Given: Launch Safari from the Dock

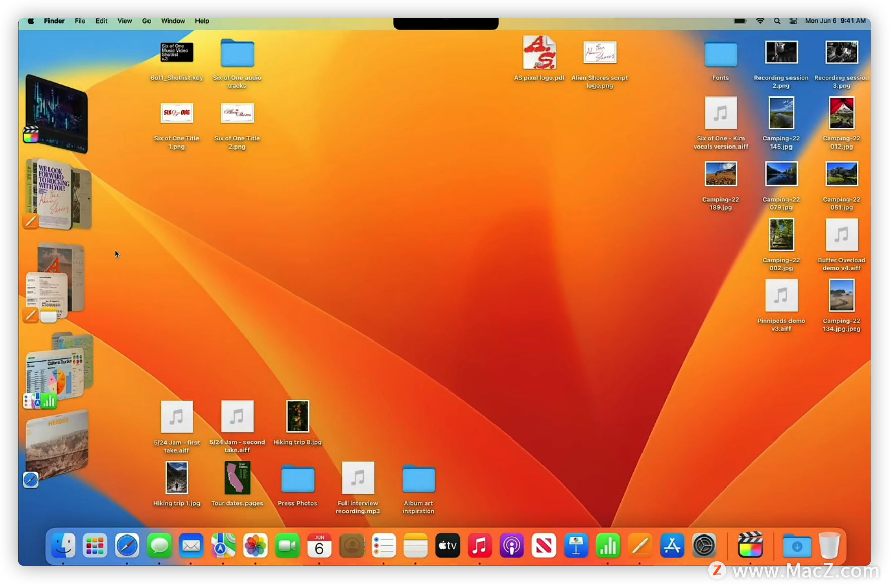Looking at the screenshot, I should (x=127, y=546).
